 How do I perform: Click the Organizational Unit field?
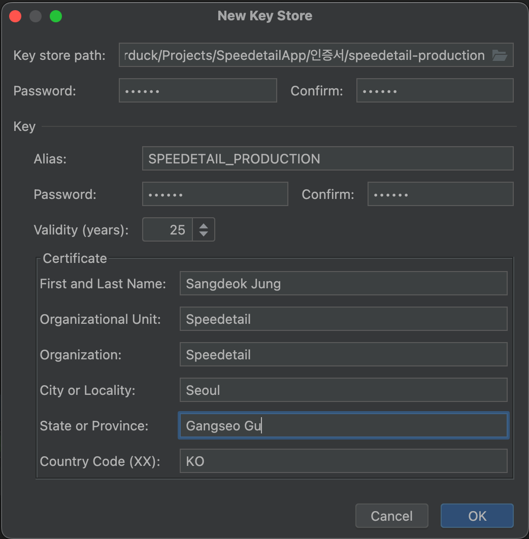click(x=343, y=319)
